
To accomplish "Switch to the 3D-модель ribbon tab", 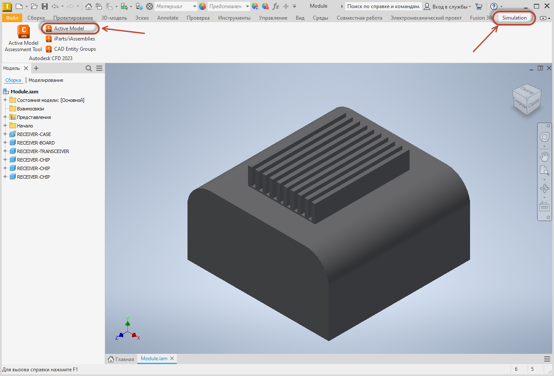I will click(114, 18).
